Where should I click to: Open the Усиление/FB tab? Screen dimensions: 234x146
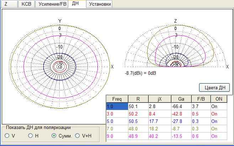(x=52, y=4)
